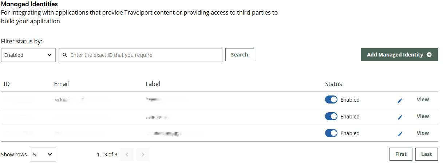Click the pencil edit icon in second row
This screenshot has height=164, width=443.
400,117
